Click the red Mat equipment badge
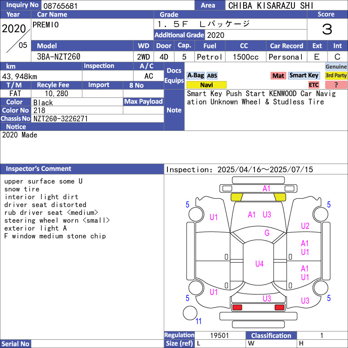The width and height of the screenshot is (348, 348). pos(278,76)
